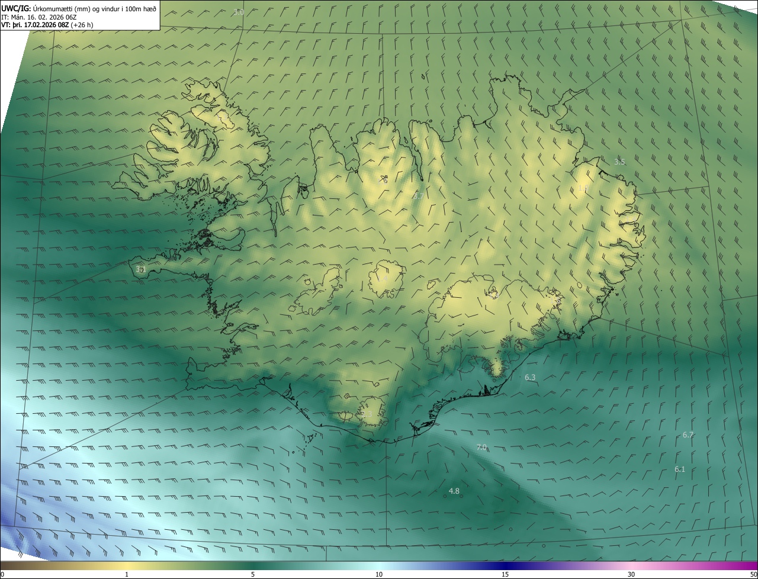758x579 pixels.
Task: Click the 6.1 value in the southeast sea
Action: click(680, 469)
